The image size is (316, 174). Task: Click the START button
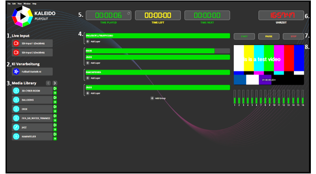point(244,36)
